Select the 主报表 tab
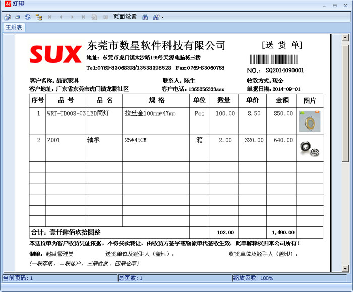The height and width of the screenshot is (292, 353). (14, 27)
